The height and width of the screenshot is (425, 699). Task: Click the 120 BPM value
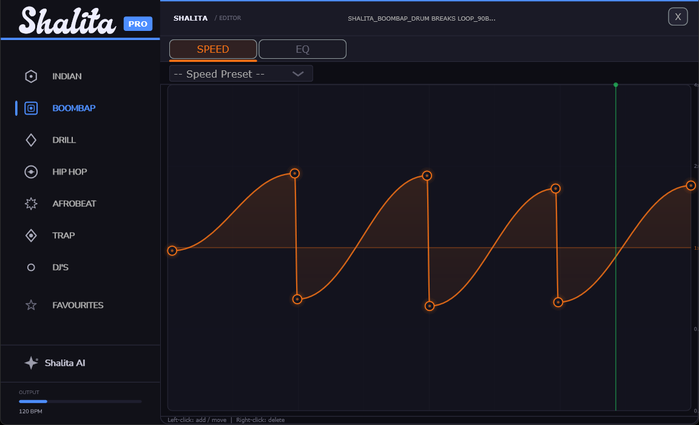31,411
